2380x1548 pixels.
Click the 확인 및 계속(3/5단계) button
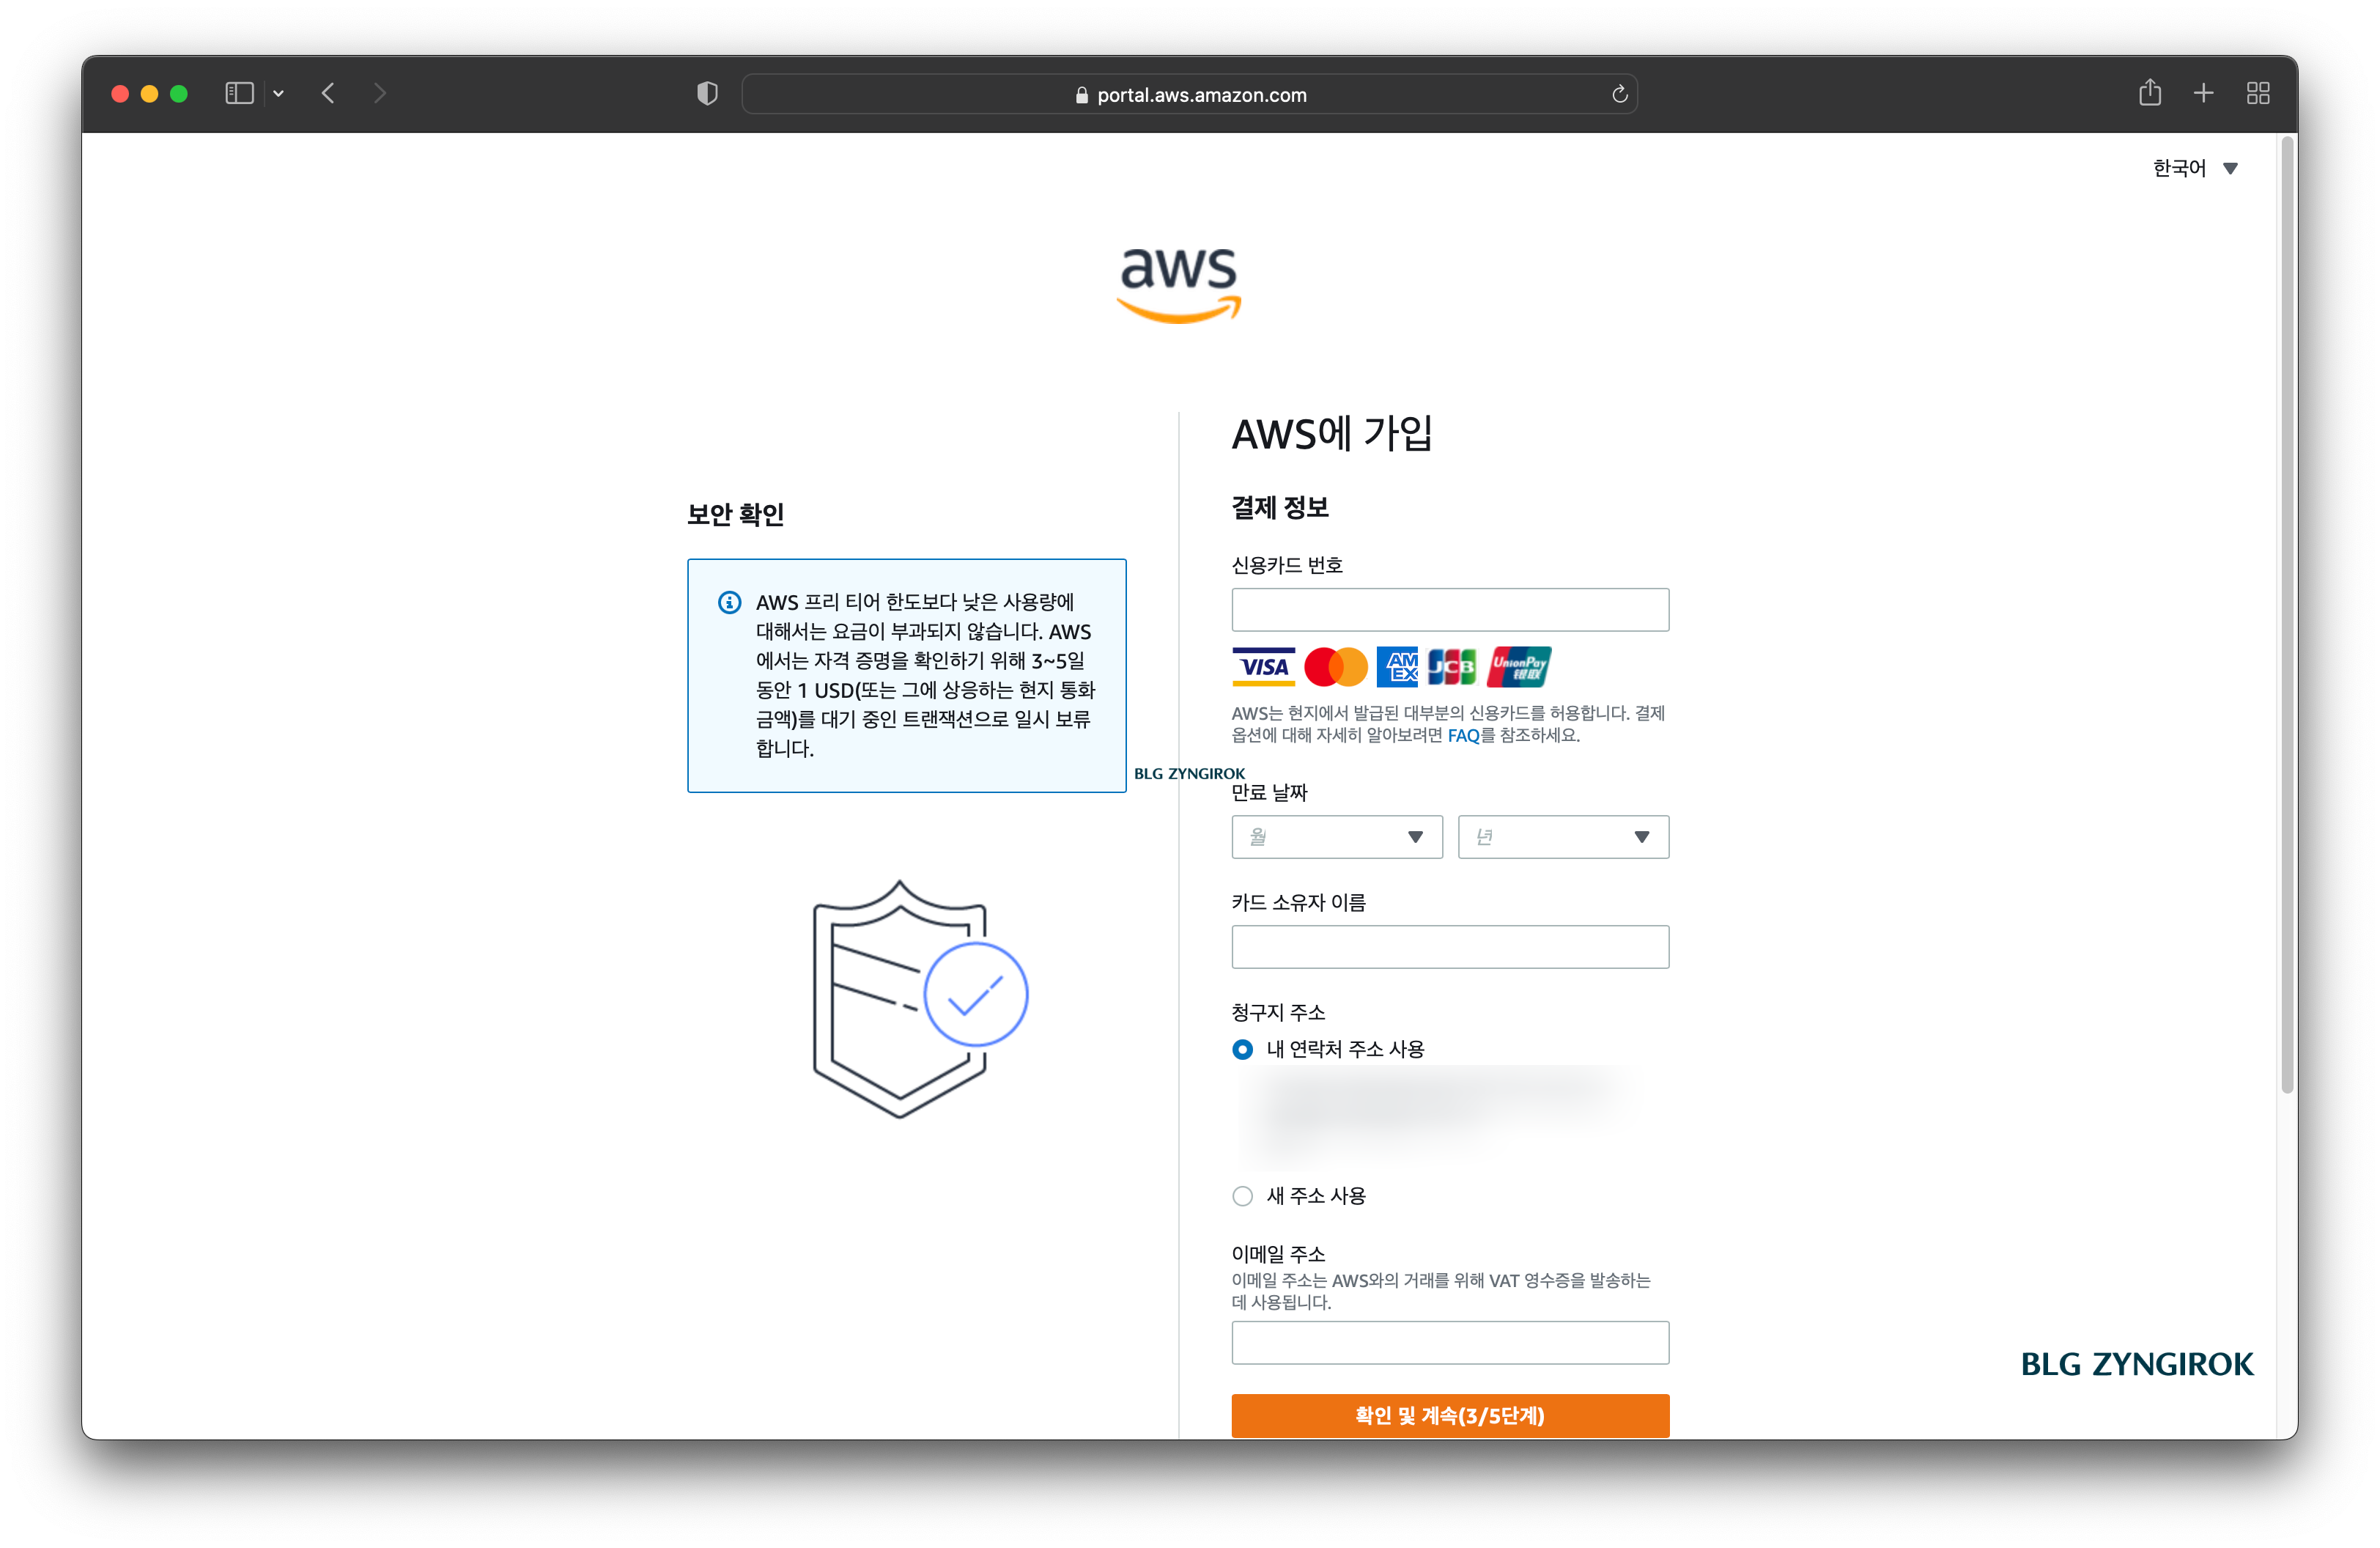pyautogui.click(x=1450, y=1415)
